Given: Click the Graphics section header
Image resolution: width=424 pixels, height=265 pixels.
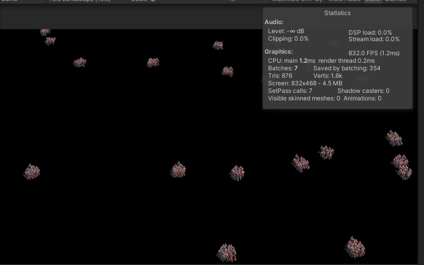Looking at the screenshot, I should [x=279, y=52].
